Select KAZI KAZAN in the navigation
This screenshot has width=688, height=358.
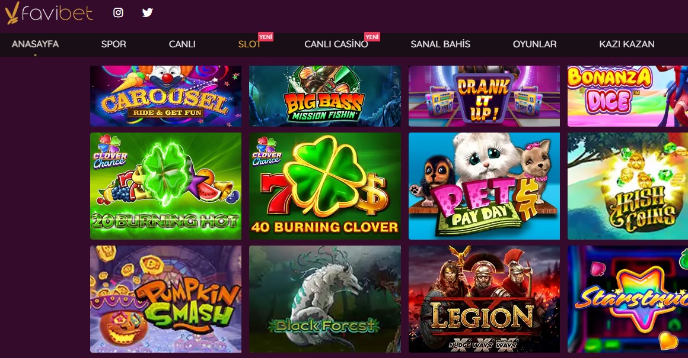click(626, 44)
